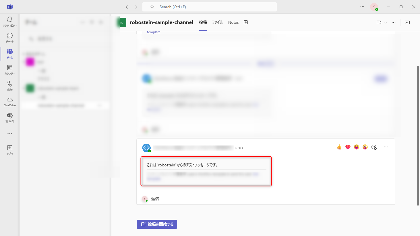Click the Microsoft Teams logo
Viewport: 420px width, 236px height.
click(x=10, y=7)
